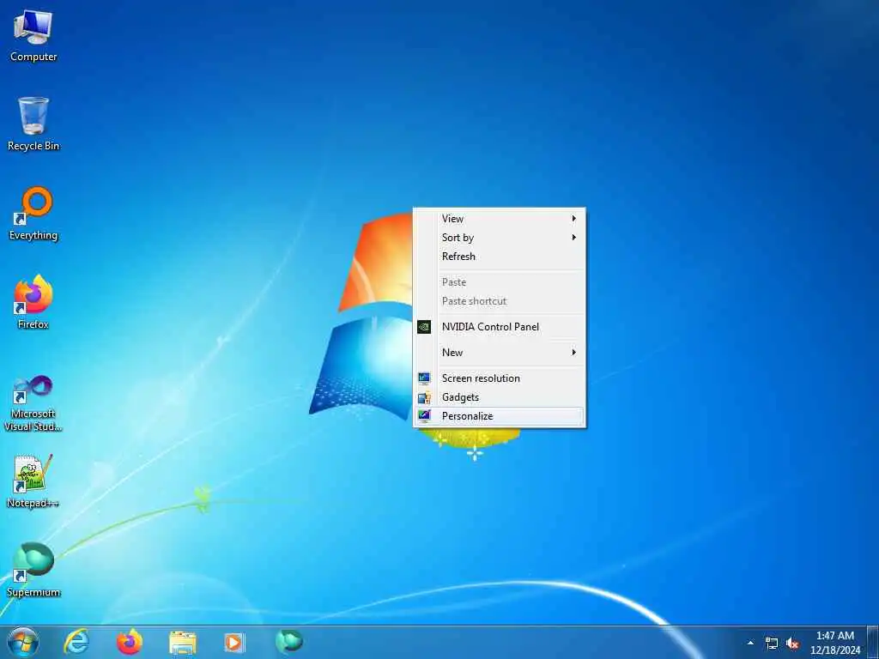Select the Recycle Bin icon
The height and width of the screenshot is (659, 879).
click(33, 124)
